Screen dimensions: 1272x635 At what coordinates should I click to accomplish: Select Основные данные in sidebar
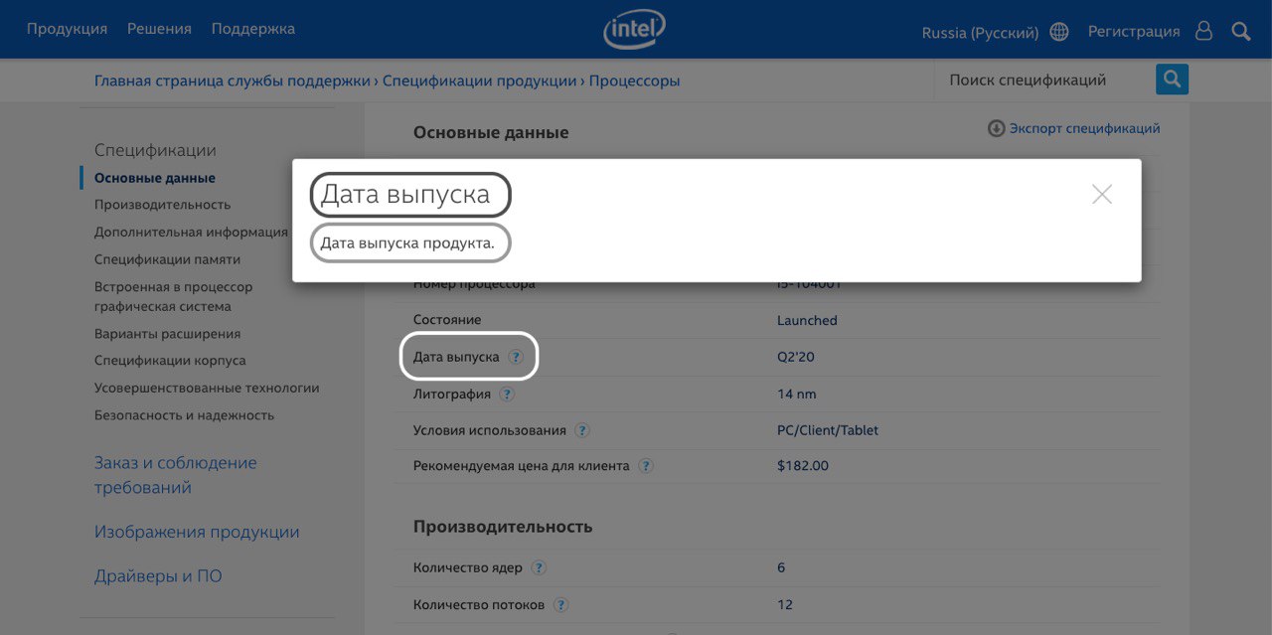tap(154, 178)
